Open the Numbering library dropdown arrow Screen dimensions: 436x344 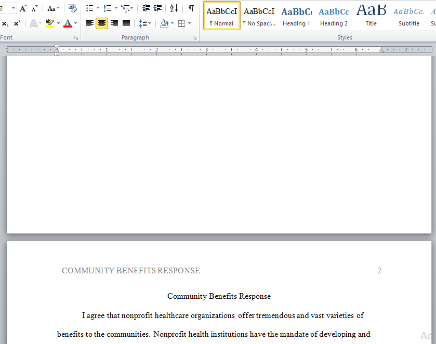coord(116,8)
